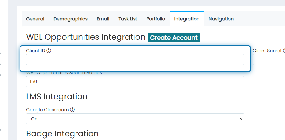Edit the Search Radius field showing 150

click(135, 82)
